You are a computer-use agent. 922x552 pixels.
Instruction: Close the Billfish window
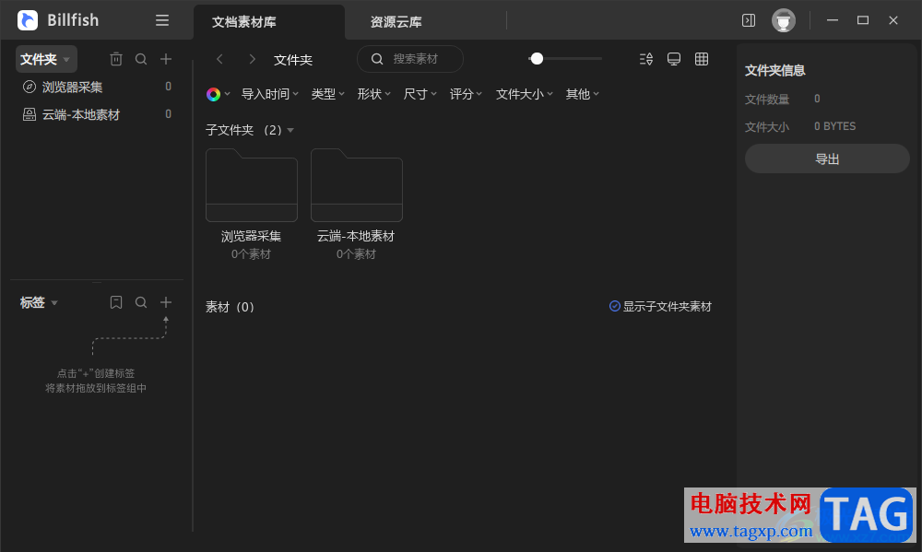pyautogui.click(x=893, y=20)
